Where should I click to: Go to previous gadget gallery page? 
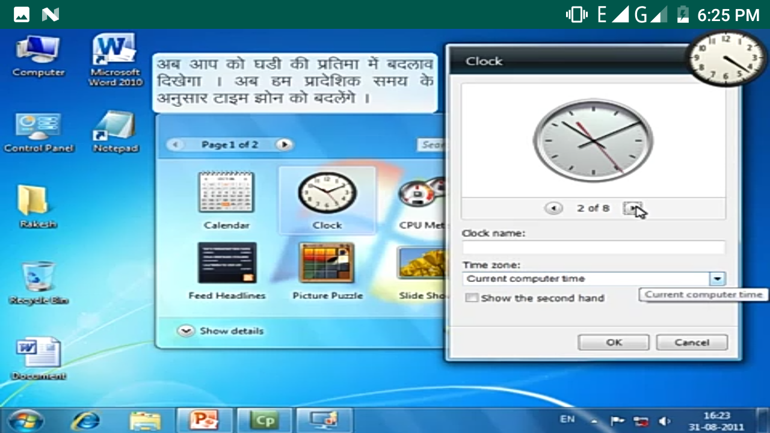[175, 144]
